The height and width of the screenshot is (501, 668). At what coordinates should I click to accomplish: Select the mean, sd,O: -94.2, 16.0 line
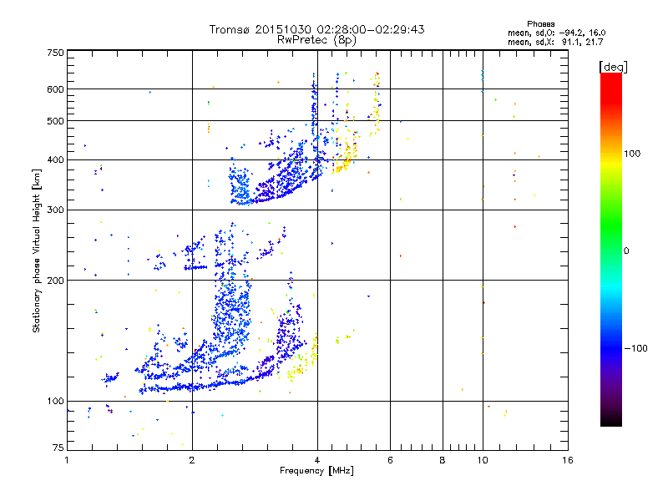pyautogui.click(x=556, y=33)
